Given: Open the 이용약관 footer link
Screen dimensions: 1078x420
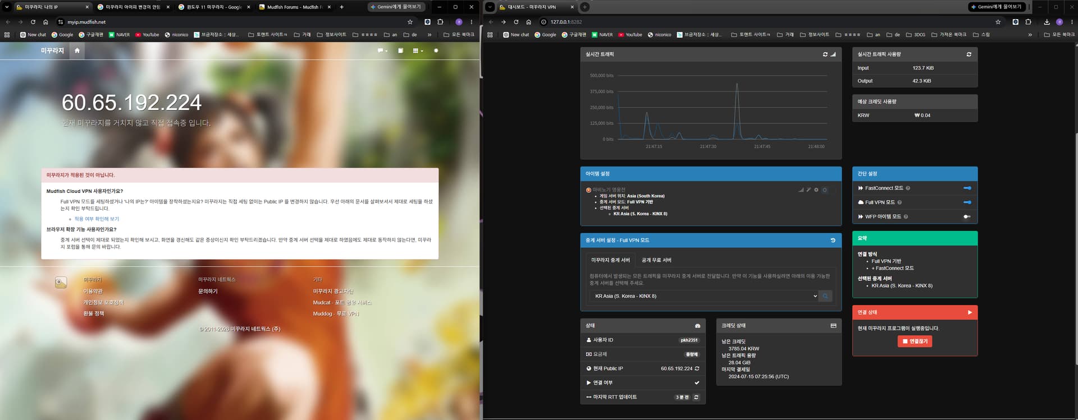Looking at the screenshot, I should [93, 291].
